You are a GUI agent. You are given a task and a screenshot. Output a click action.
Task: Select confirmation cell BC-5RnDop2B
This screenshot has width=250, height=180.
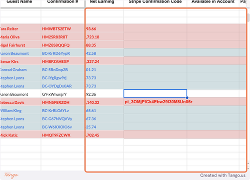[x=62, y=69]
